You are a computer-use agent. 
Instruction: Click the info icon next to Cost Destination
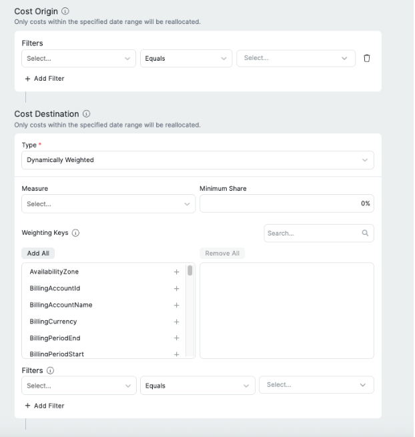tap(86, 113)
